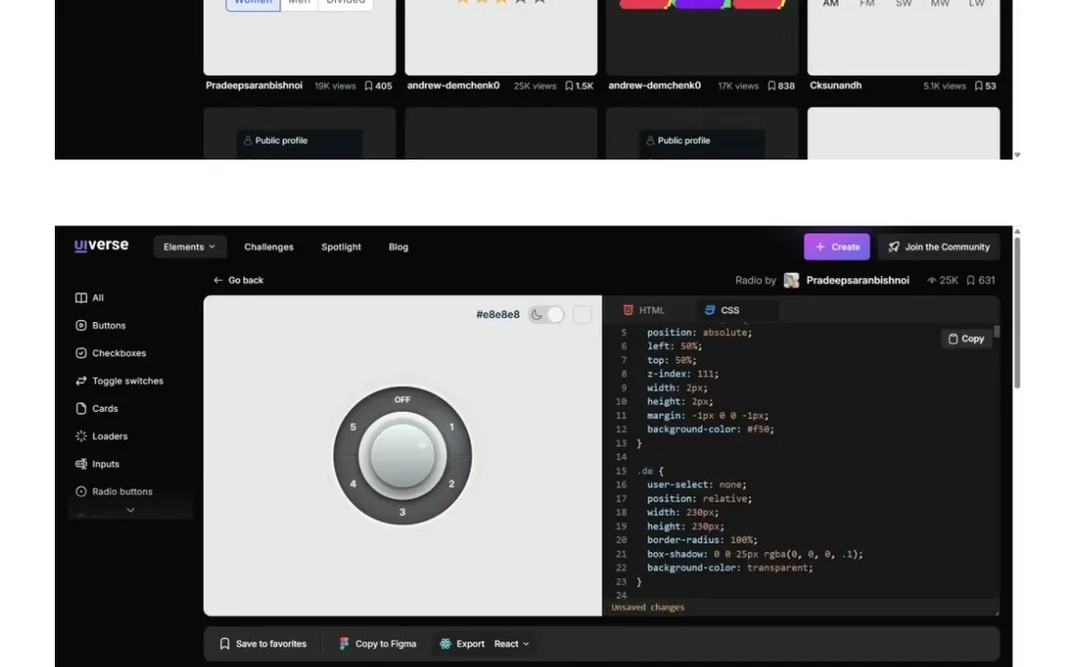Open the uiverse logo home link
The image size is (1077, 667).
coord(101,245)
